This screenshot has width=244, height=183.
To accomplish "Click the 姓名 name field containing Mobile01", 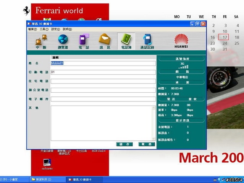I will coord(103,63).
